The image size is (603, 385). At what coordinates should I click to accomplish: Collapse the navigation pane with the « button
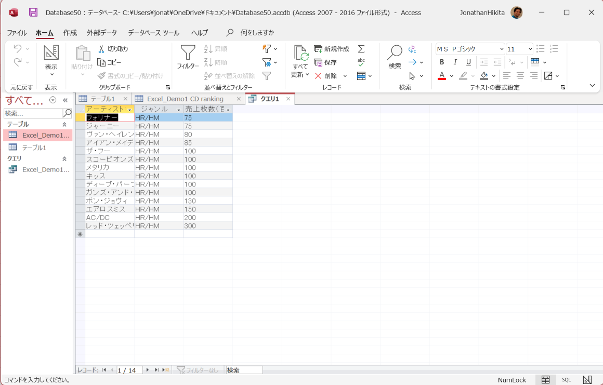point(65,99)
